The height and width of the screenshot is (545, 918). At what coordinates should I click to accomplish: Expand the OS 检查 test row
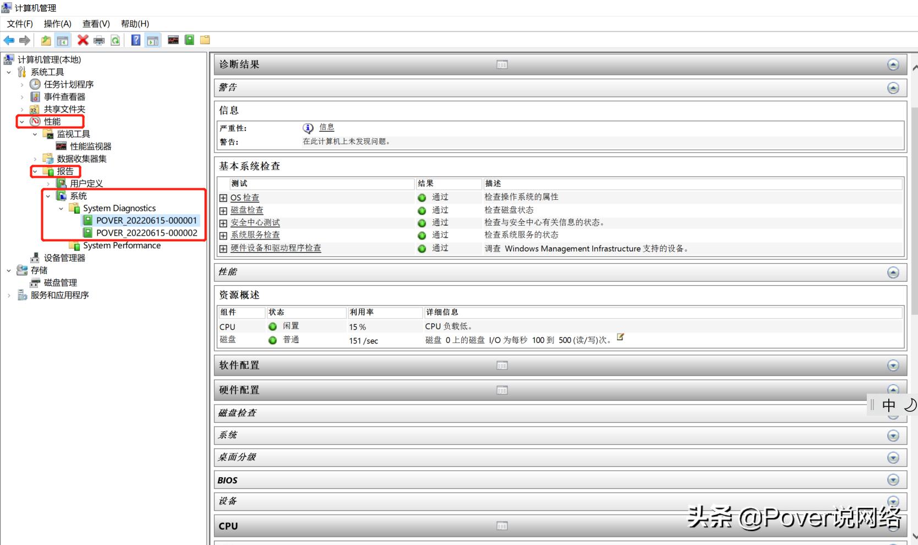tap(222, 197)
